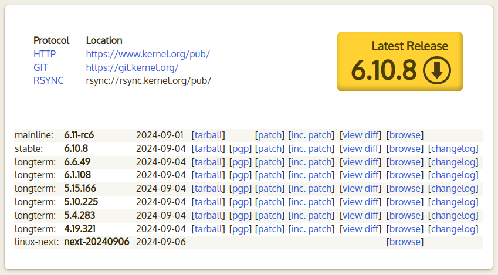Screen dimensions: 498x275
Task: Select version text 4.19.321
Action: 80,229
